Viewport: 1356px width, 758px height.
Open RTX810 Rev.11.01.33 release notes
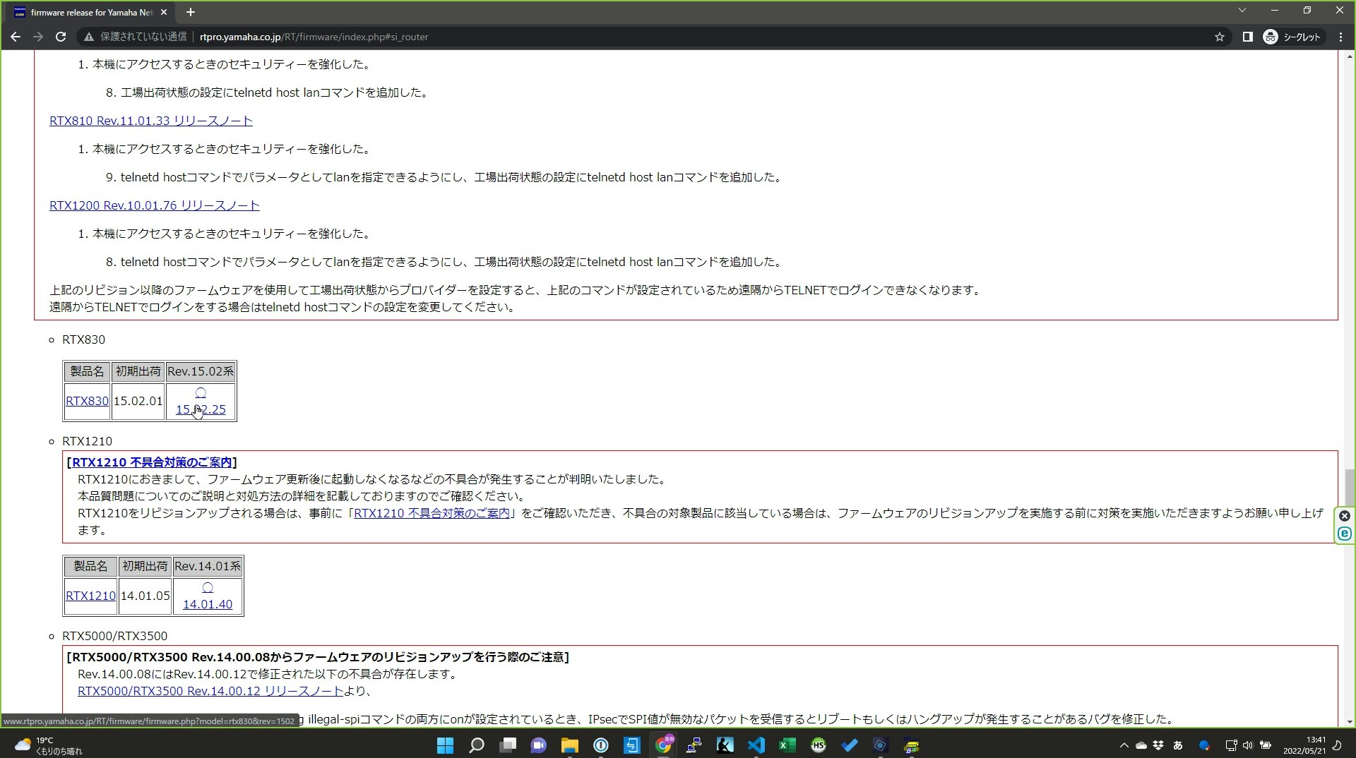(150, 121)
